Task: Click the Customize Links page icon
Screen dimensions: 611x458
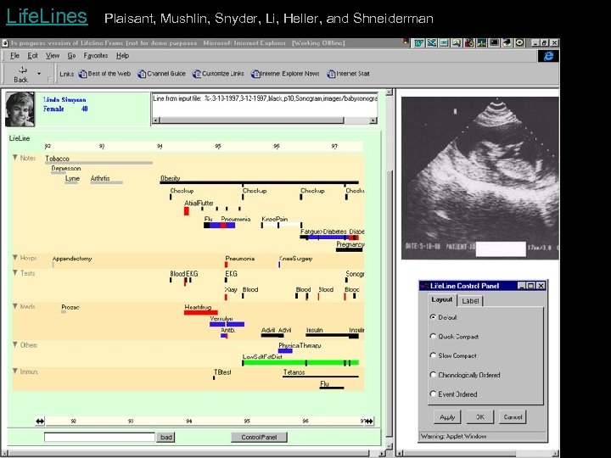Action: tap(197, 74)
